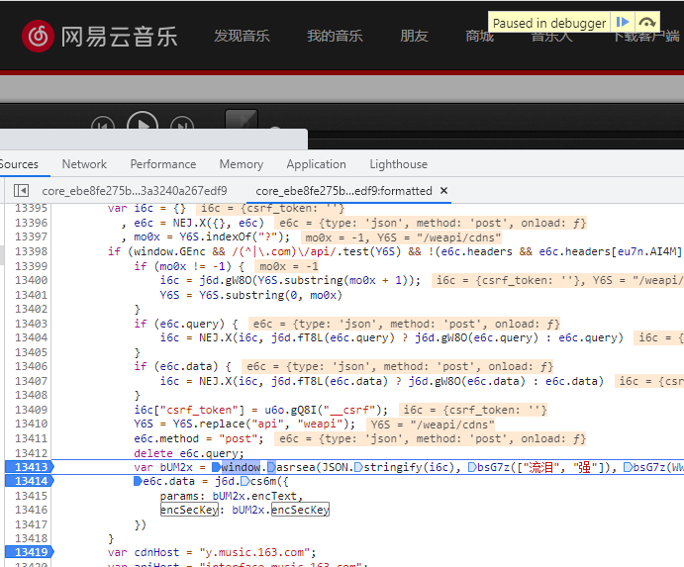Open the 发现音乐 navigation item
This screenshot has width=684, height=567.
242,36
